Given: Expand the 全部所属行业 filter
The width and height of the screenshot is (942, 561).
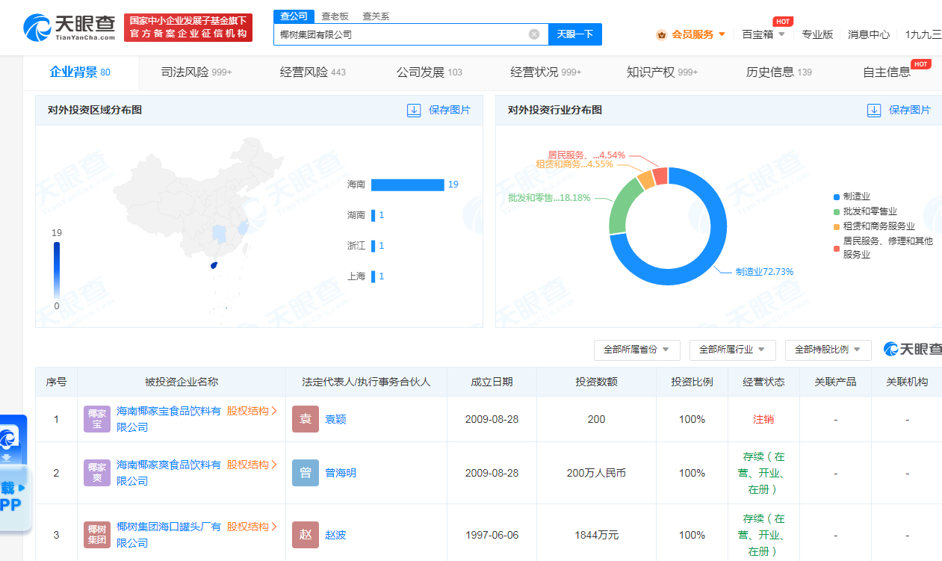Looking at the screenshot, I should (732, 350).
